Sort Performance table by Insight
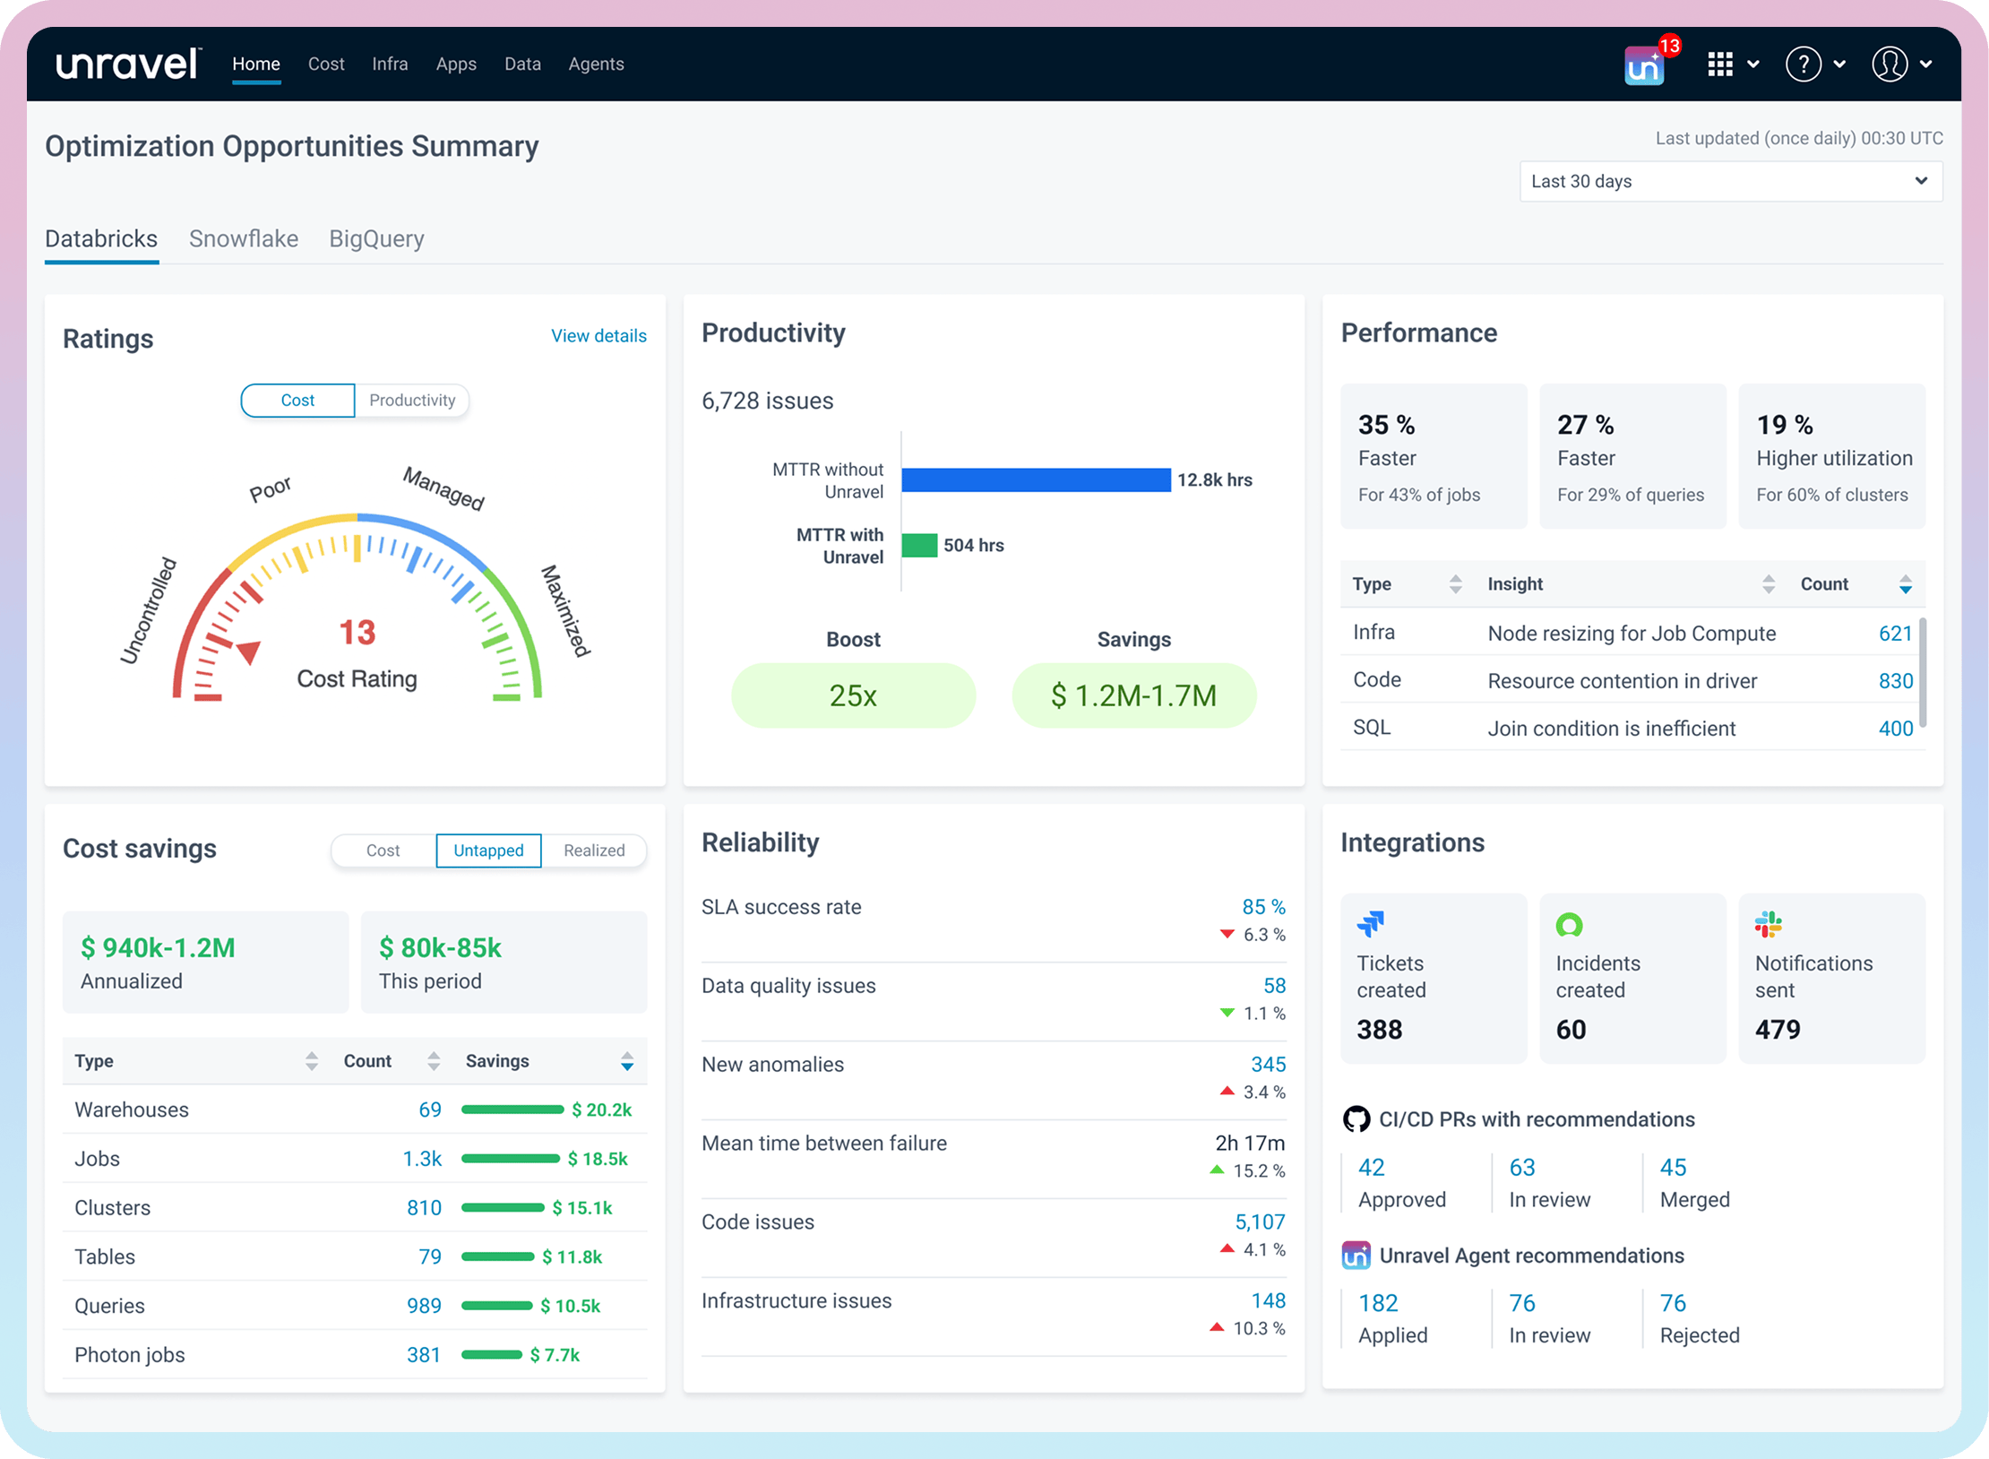The width and height of the screenshot is (1989, 1459). (x=1768, y=584)
